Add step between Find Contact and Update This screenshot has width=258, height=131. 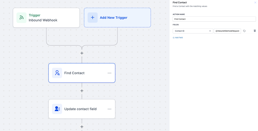click(x=82, y=91)
